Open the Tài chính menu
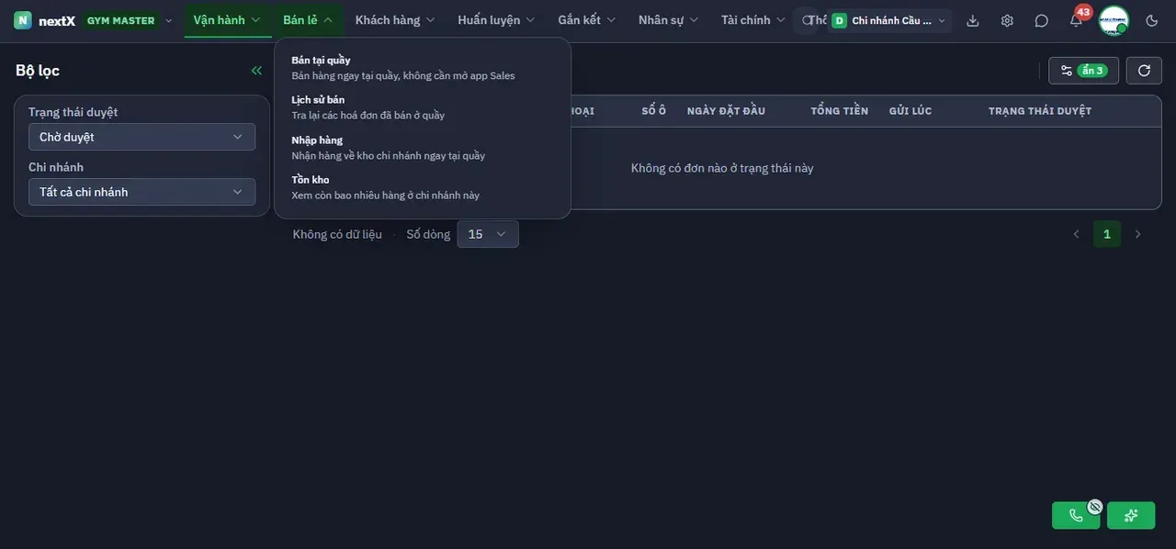 point(753,20)
